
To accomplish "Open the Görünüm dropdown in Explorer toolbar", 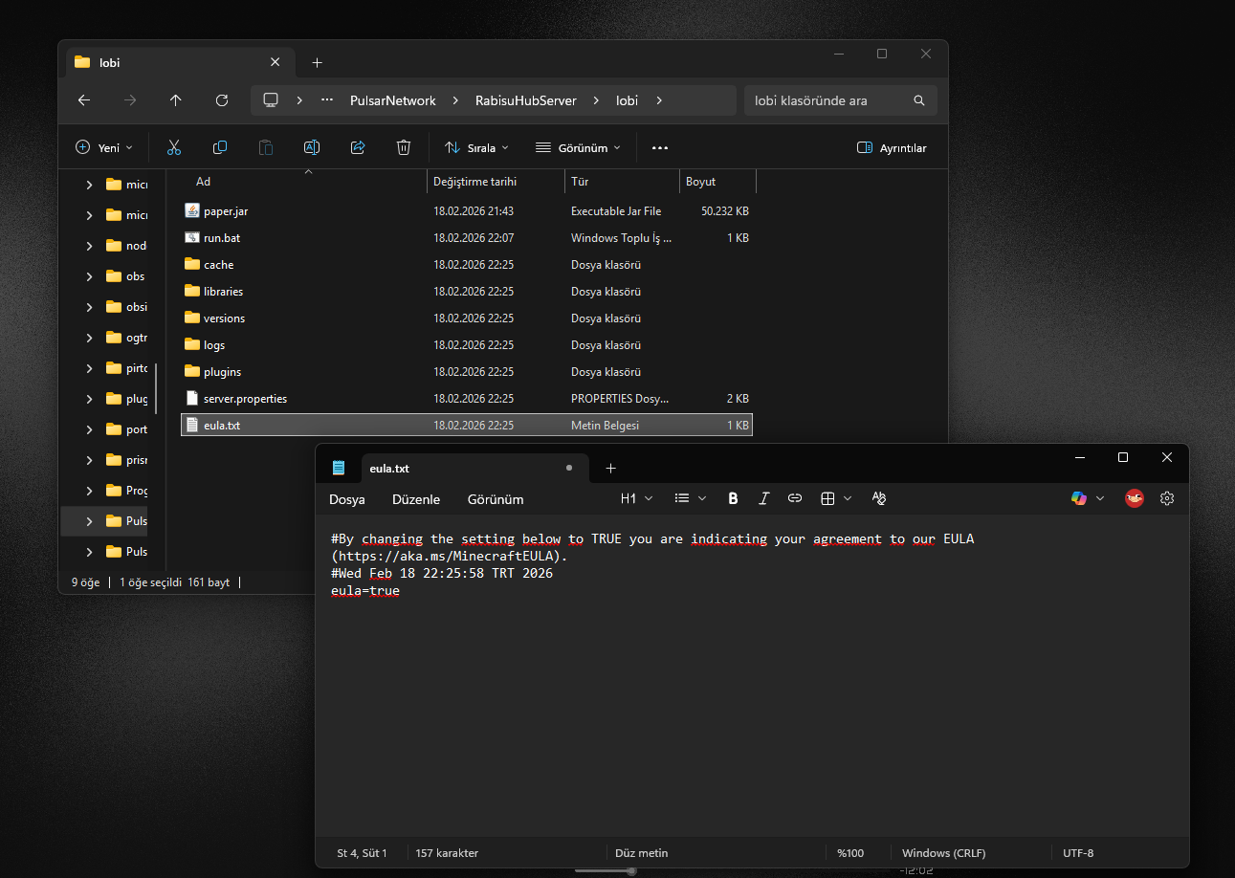I will tap(578, 148).
